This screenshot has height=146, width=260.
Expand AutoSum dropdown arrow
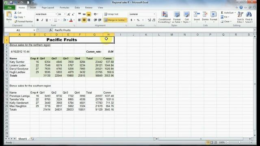(x=235, y=13)
